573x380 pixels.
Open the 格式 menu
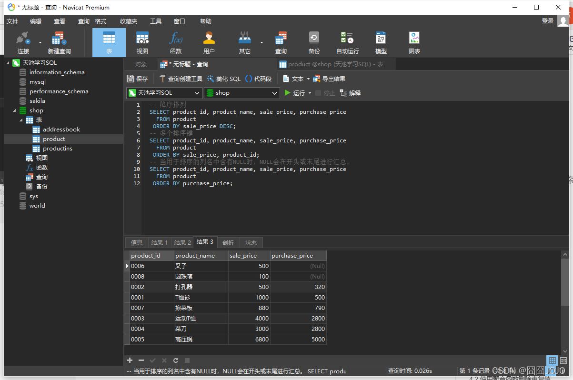tap(101, 21)
